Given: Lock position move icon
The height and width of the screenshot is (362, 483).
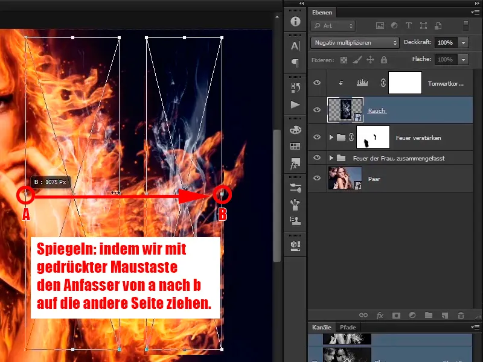Looking at the screenshot, I should pyautogui.click(x=370, y=60).
